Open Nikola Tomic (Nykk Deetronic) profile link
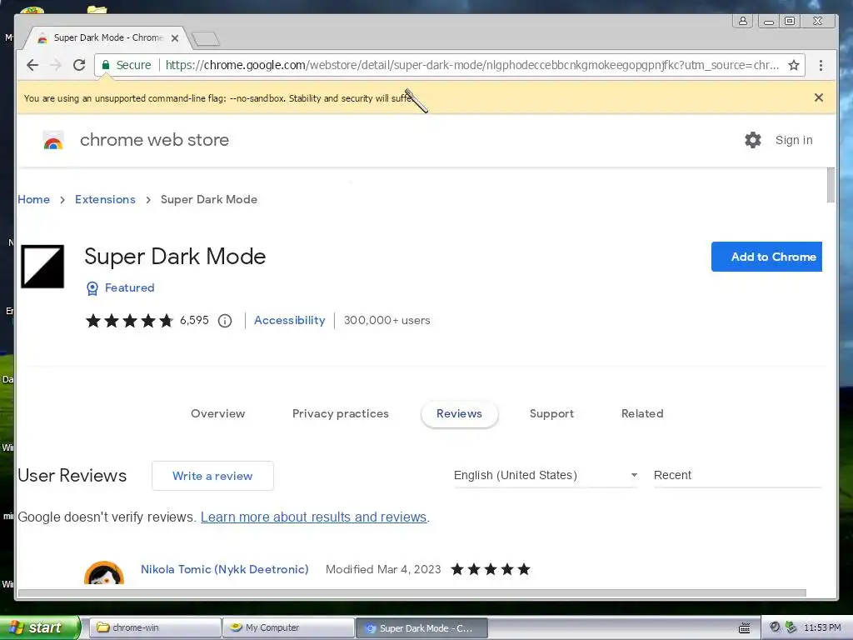Viewport: 853px width, 640px height. [x=225, y=569]
